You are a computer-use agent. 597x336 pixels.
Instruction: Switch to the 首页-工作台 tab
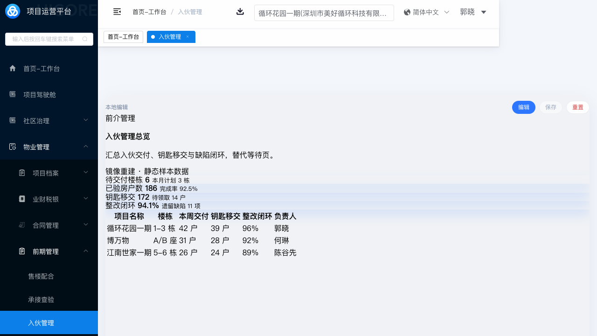123,37
